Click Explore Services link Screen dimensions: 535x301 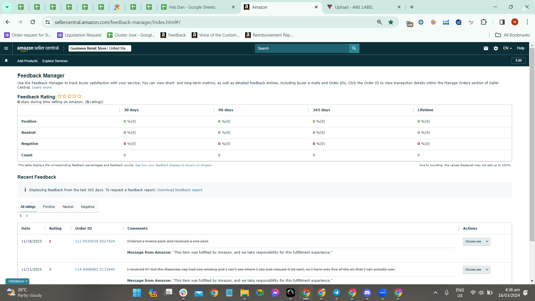(x=55, y=61)
